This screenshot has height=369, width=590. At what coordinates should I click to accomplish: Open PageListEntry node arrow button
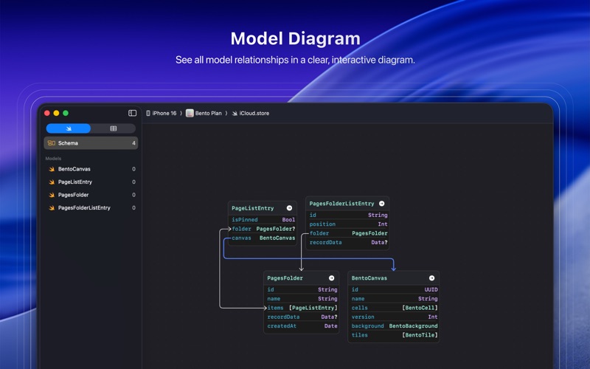pyautogui.click(x=289, y=208)
